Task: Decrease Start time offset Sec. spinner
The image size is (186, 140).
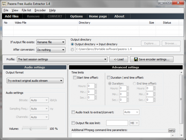Action: click(96, 99)
